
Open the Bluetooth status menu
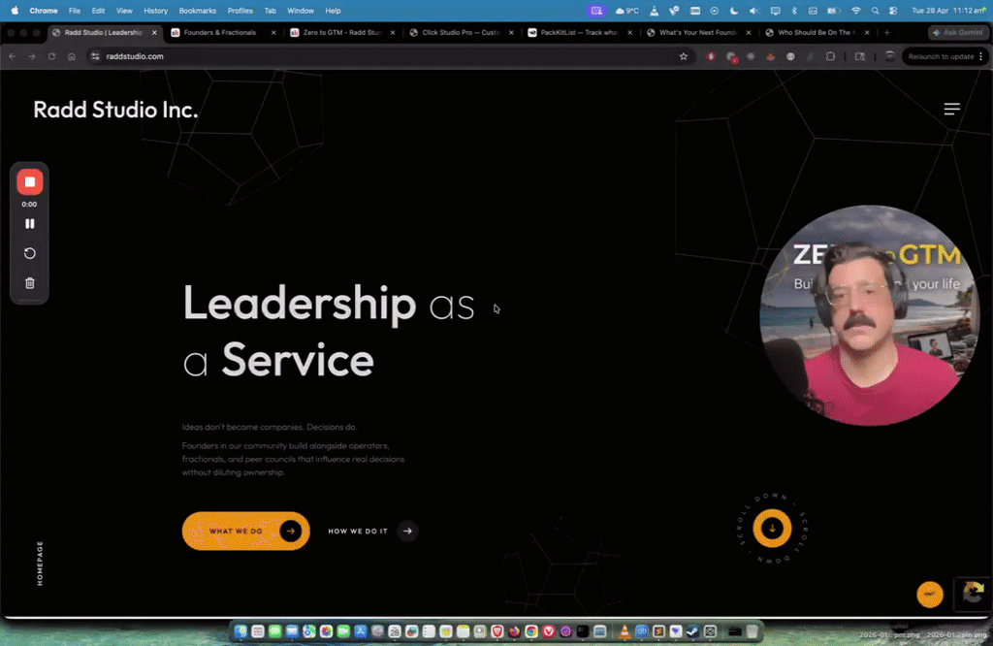tap(794, 11)
